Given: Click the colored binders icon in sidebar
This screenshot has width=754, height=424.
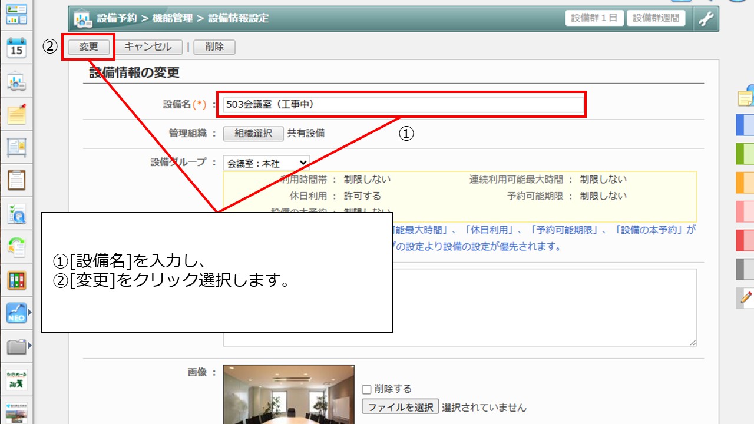Looking at the screenshot, I should tap(16, 280).
